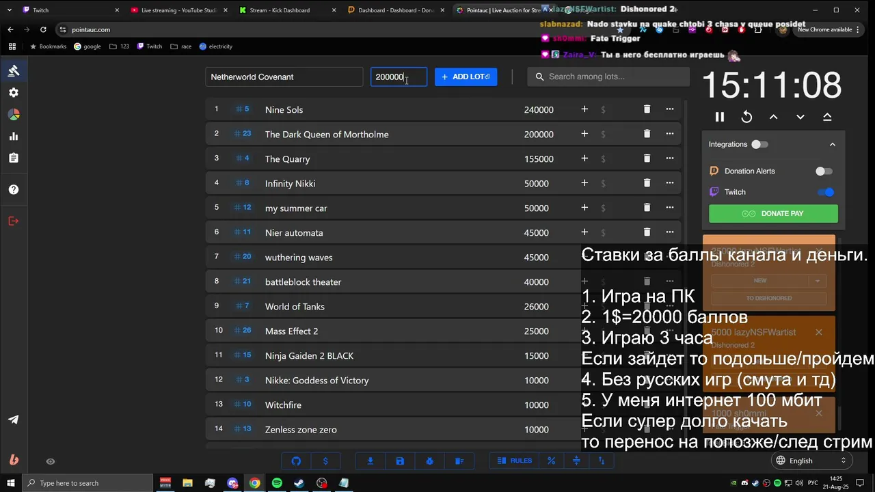Click the download icon in bottom toolbar
This screenshot has height=492, width=875.
coord(371,461)
